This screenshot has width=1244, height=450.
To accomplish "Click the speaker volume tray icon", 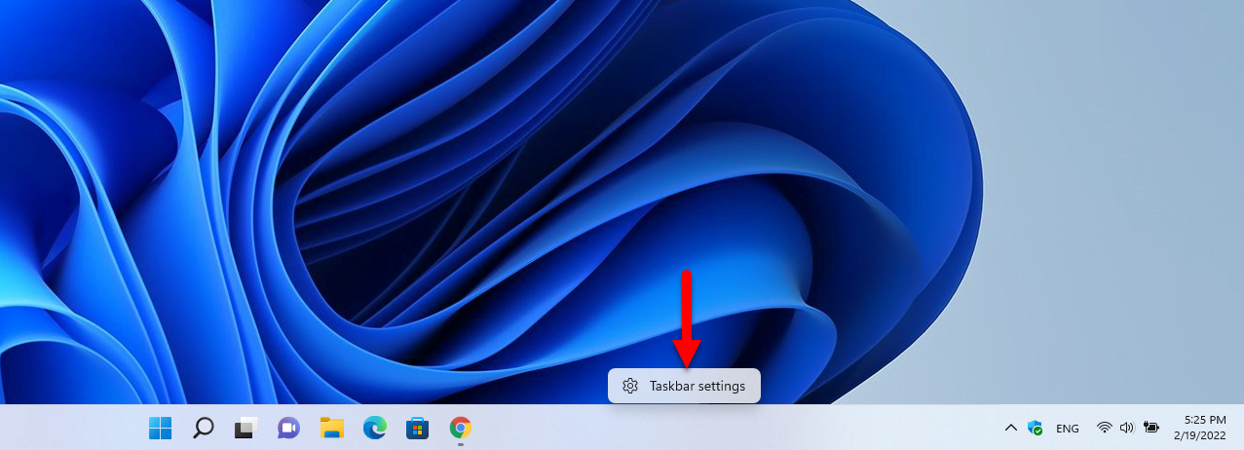I will 1128,428.
